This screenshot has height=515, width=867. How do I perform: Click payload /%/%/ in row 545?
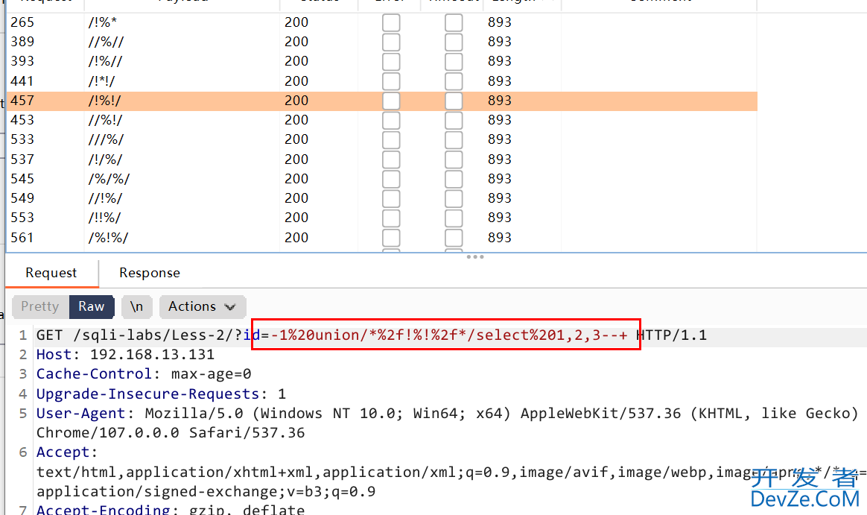coord(109,179)
